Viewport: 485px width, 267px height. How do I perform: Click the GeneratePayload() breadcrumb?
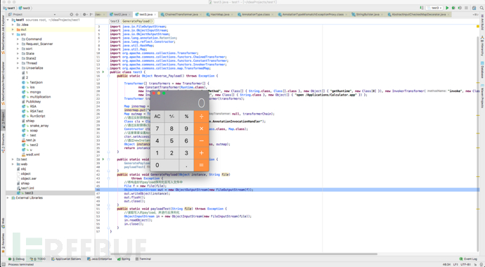coord(137,21)
